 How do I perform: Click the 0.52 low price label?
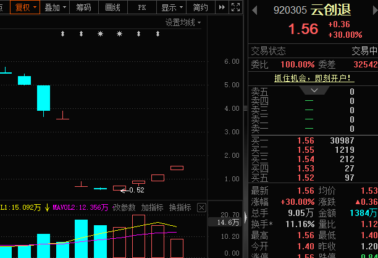pyautogui.click(x=136, y=191)
